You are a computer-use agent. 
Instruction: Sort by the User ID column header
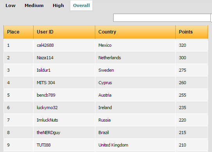point(64,32)
